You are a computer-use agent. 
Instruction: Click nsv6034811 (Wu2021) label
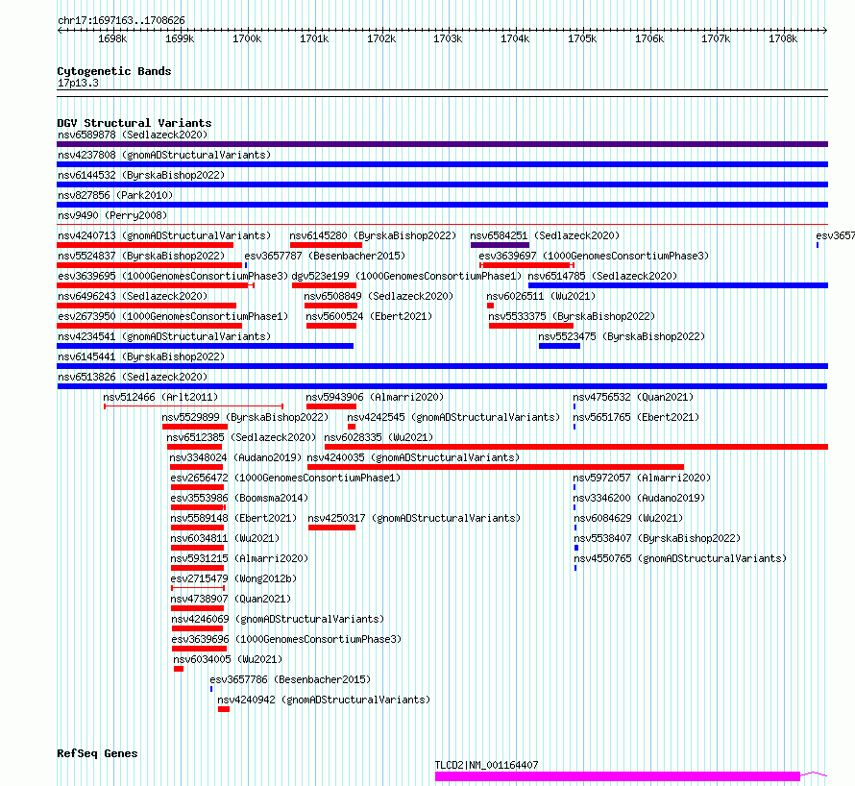tap(225, 538)
